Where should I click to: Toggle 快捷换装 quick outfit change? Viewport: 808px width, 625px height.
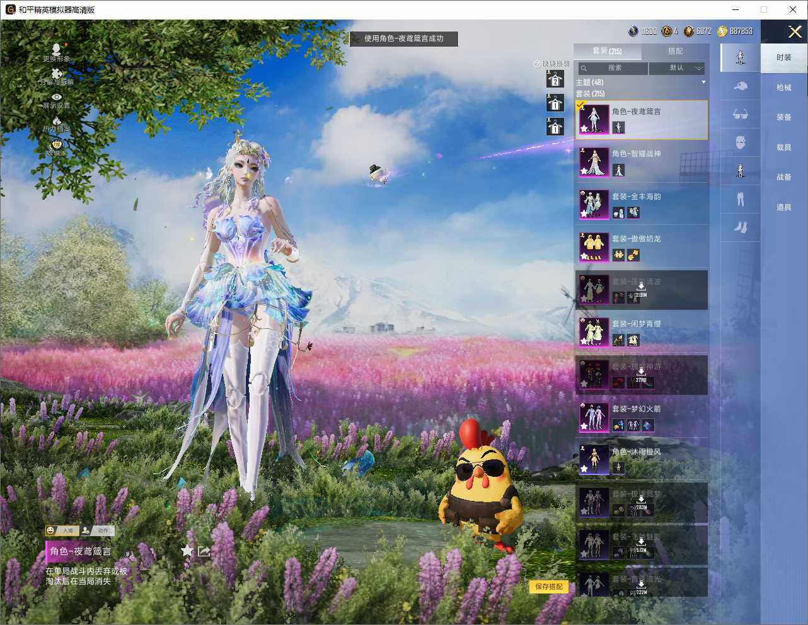pyautogui.click(x=551, y=64)
